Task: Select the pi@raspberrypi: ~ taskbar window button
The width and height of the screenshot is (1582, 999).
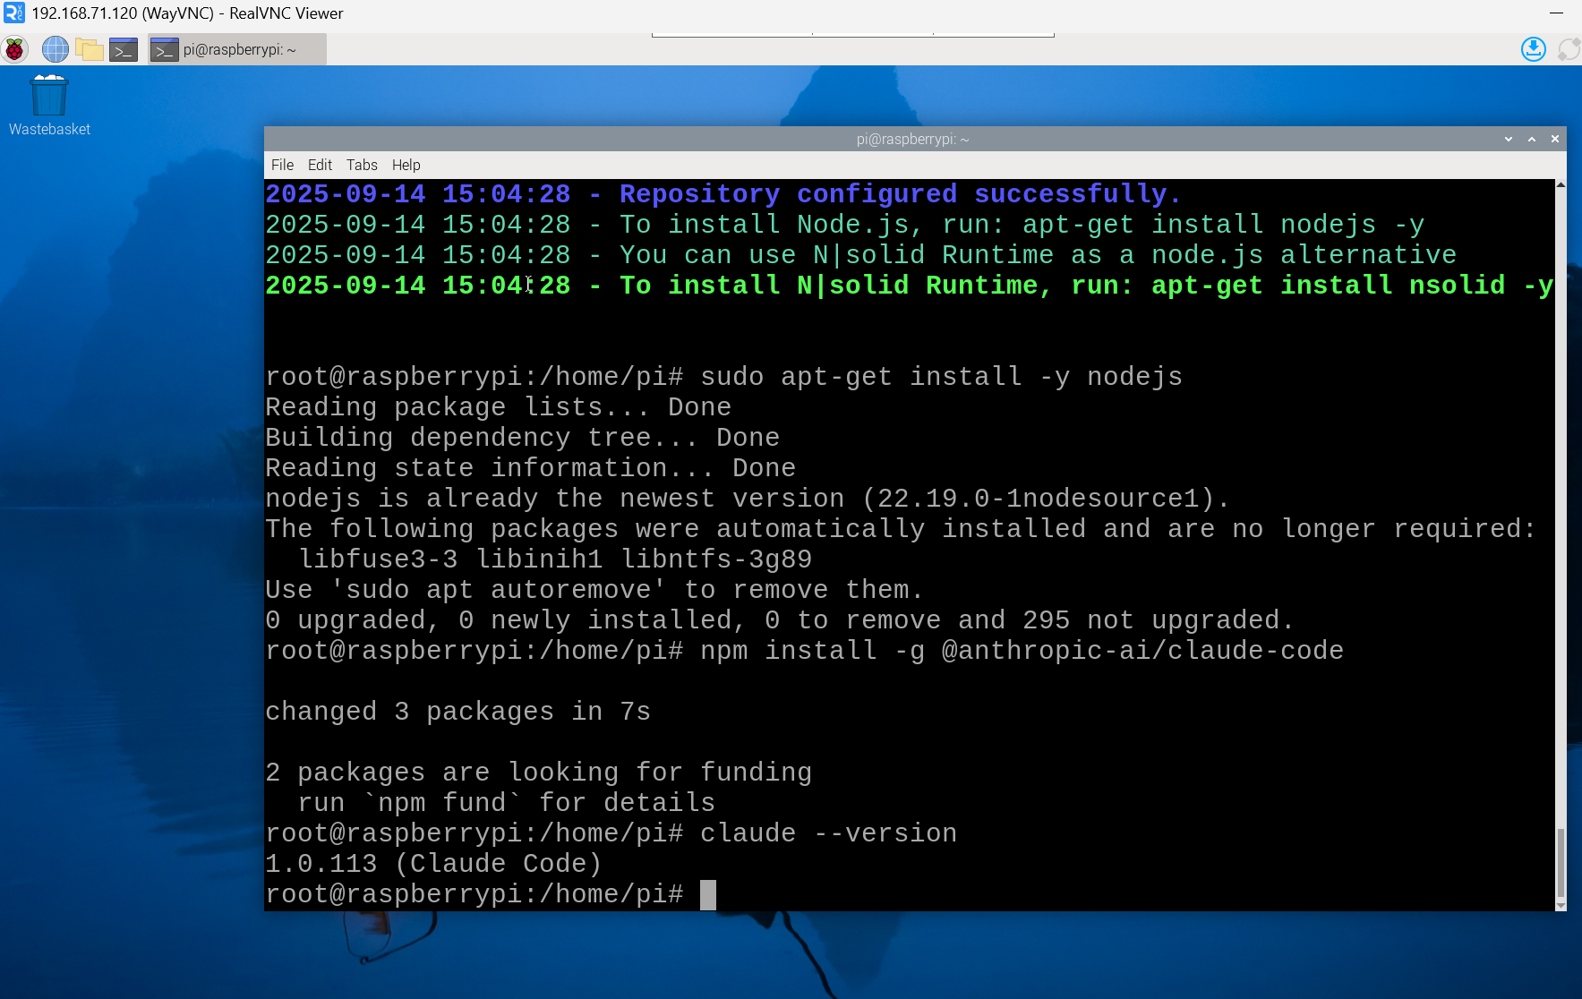Action: (236, 49)
